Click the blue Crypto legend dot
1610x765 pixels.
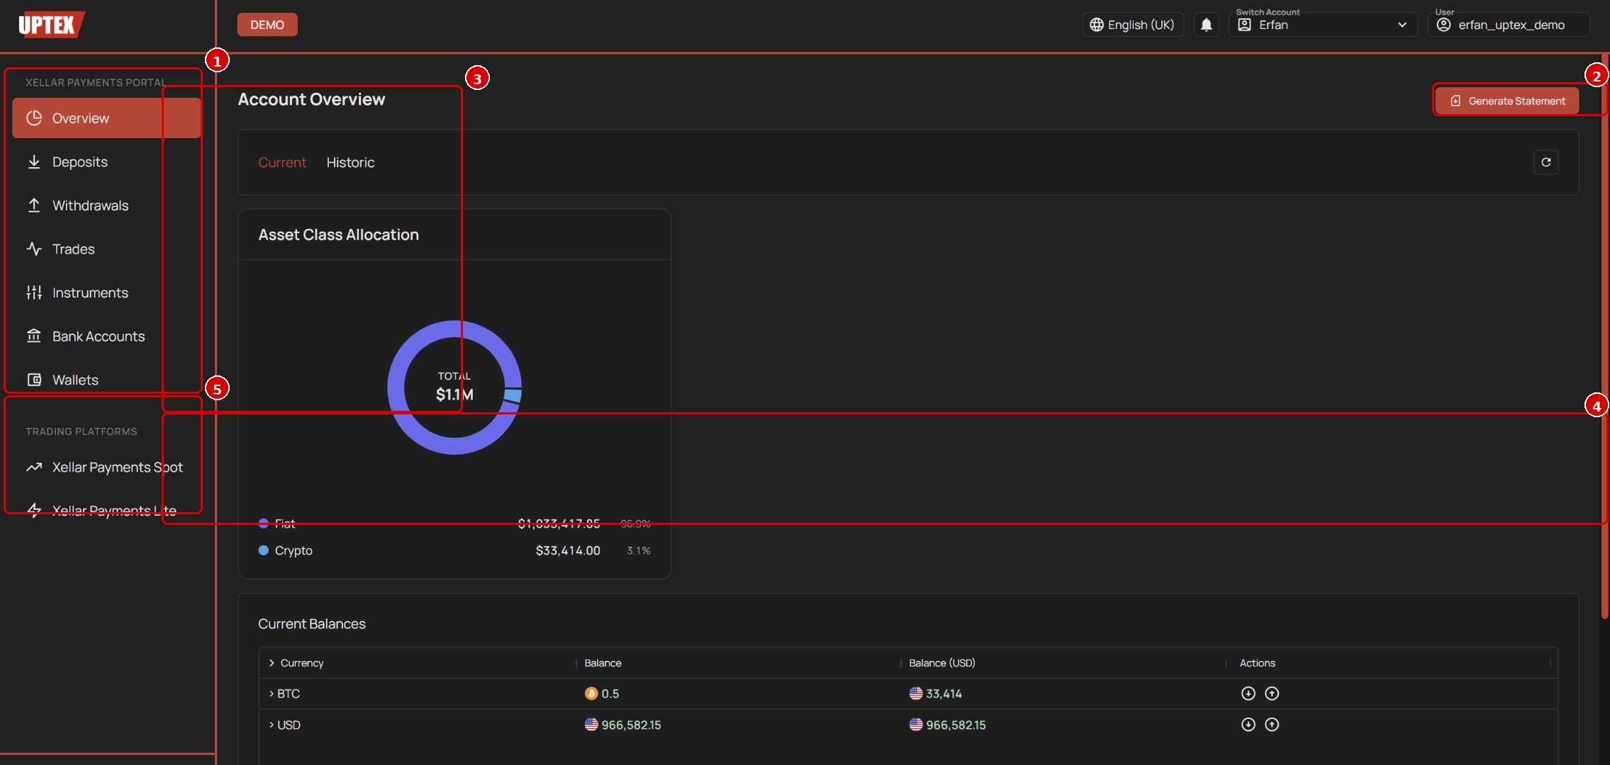264,550
